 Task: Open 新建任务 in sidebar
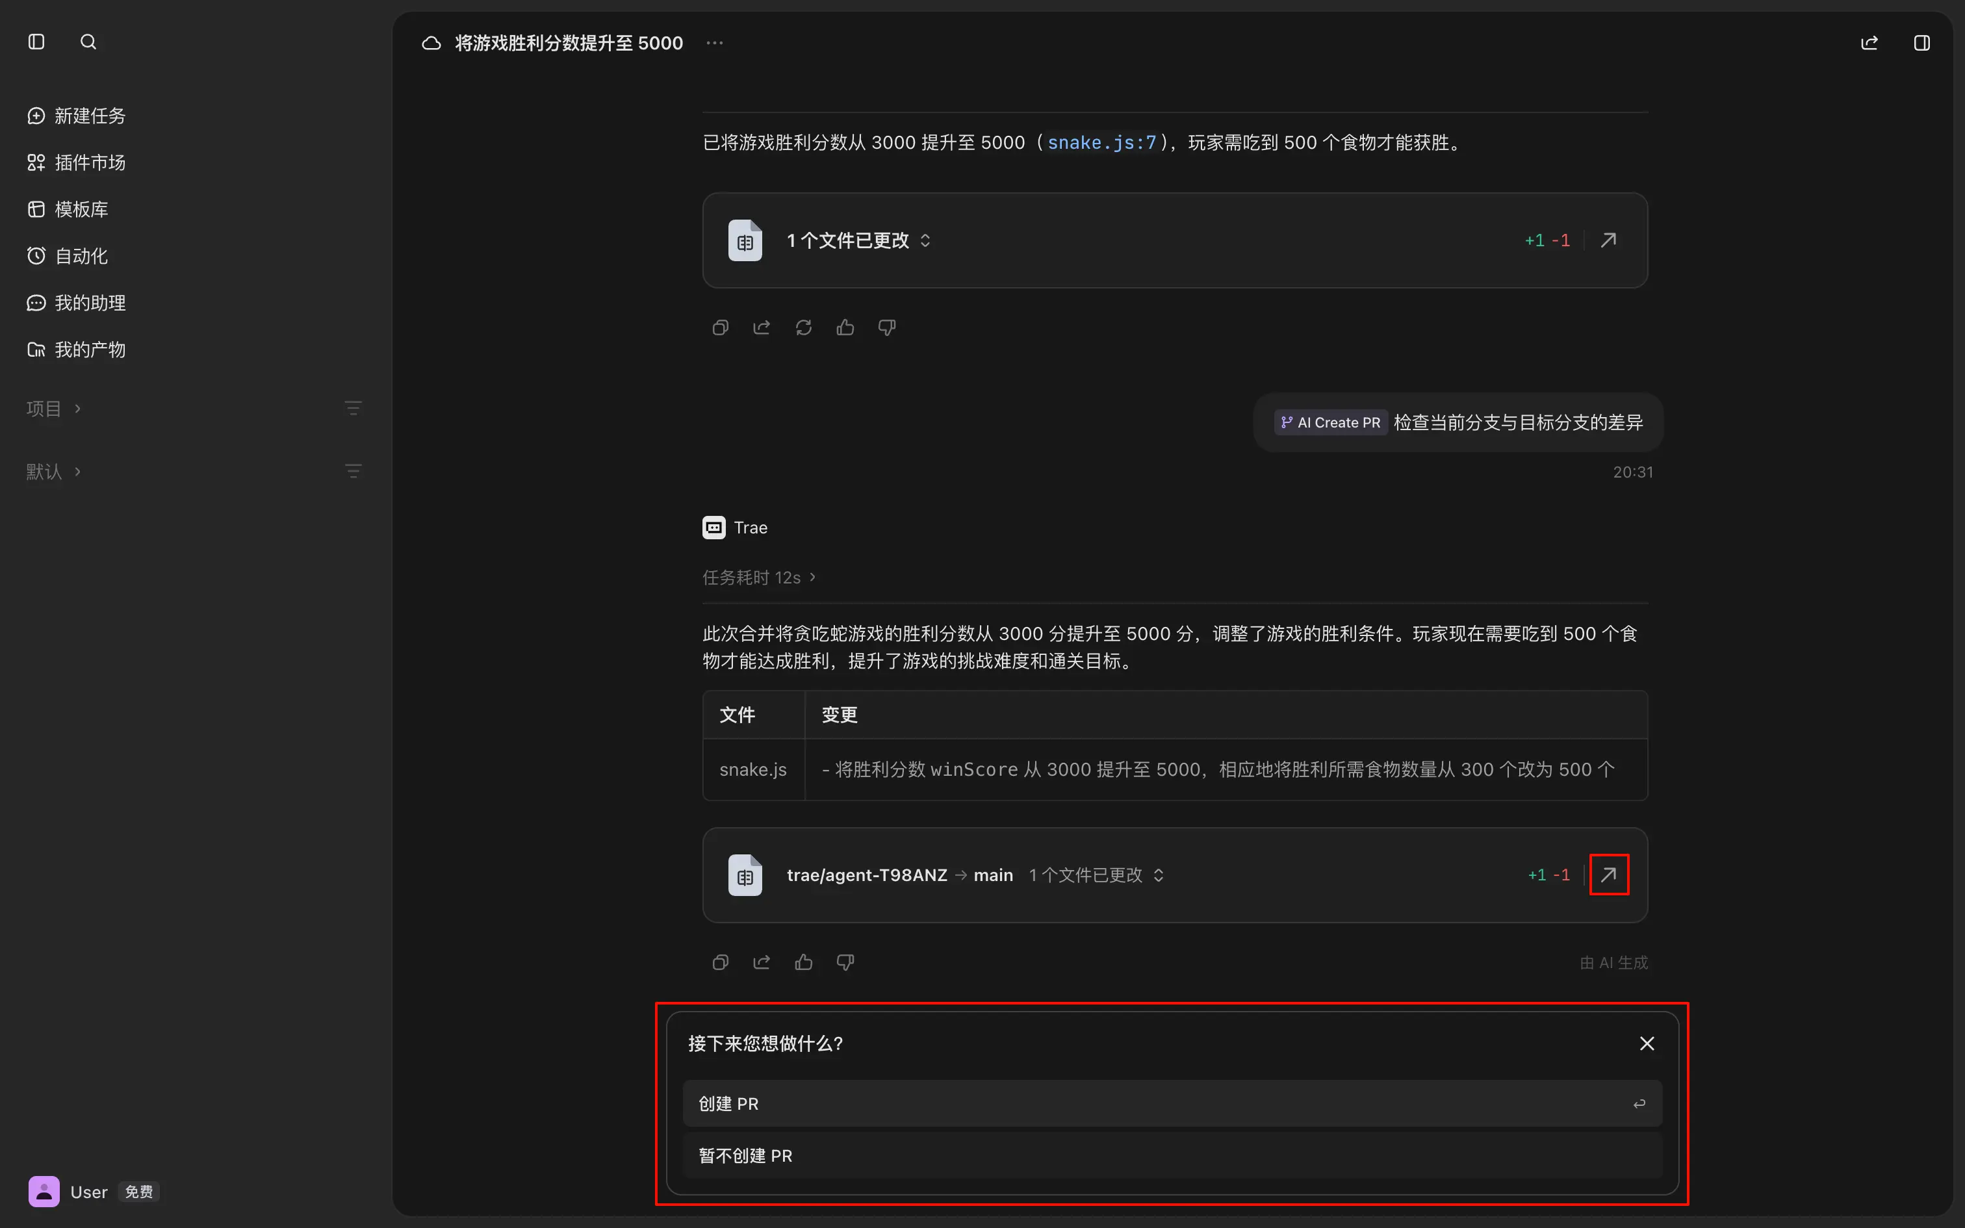pos(77,116)
